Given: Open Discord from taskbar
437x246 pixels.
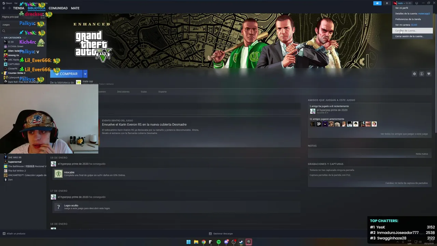Looking at the screenshot, I should (226, 242).
